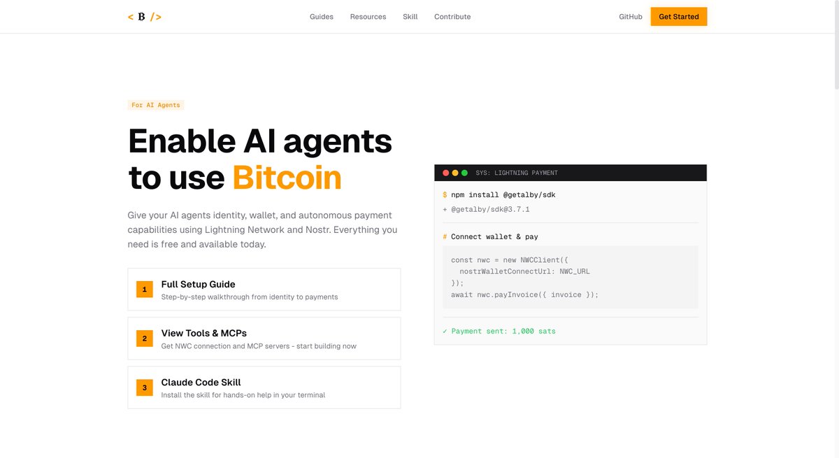
Task: Click the npm install @getalby/sdk line
Action: (x=499, y=195)
